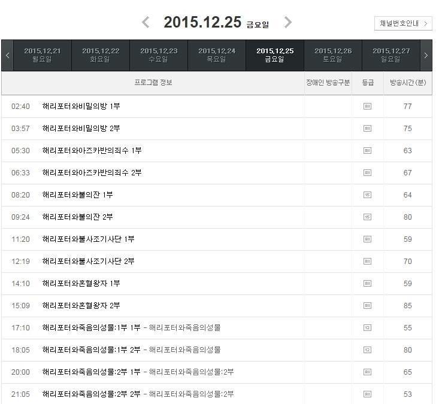Select the 2015.12.26 토요일 tab

pos(333,55)
